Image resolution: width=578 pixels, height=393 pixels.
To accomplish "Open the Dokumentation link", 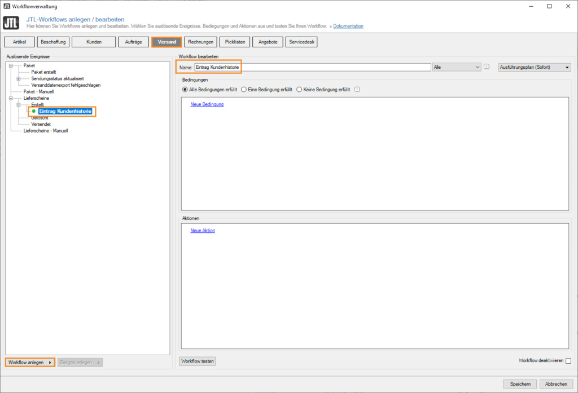I will (348, 25).
